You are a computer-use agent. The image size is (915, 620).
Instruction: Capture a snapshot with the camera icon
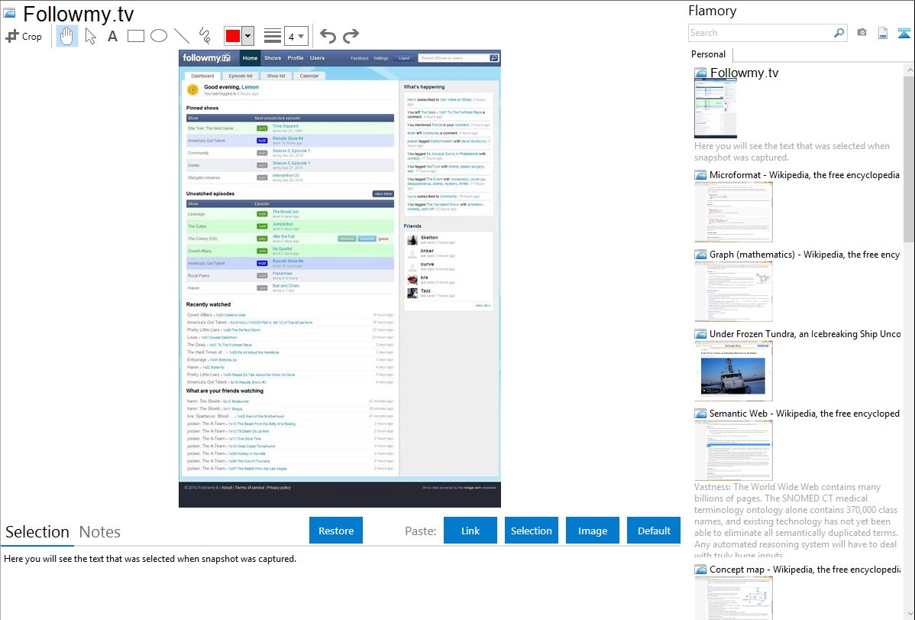[x=862, y=33]
